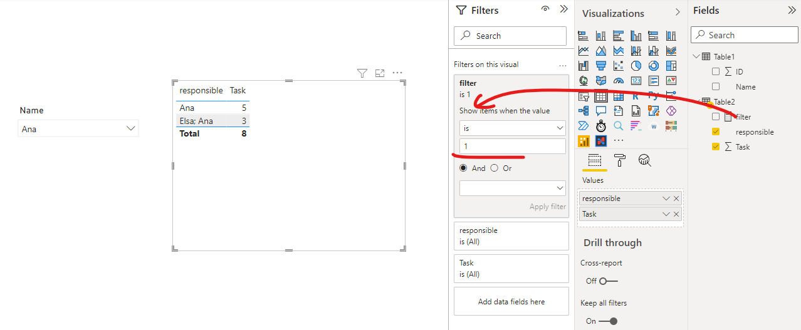
Task: Check the filter field checkbox in Table2
Action: (716, 117)
